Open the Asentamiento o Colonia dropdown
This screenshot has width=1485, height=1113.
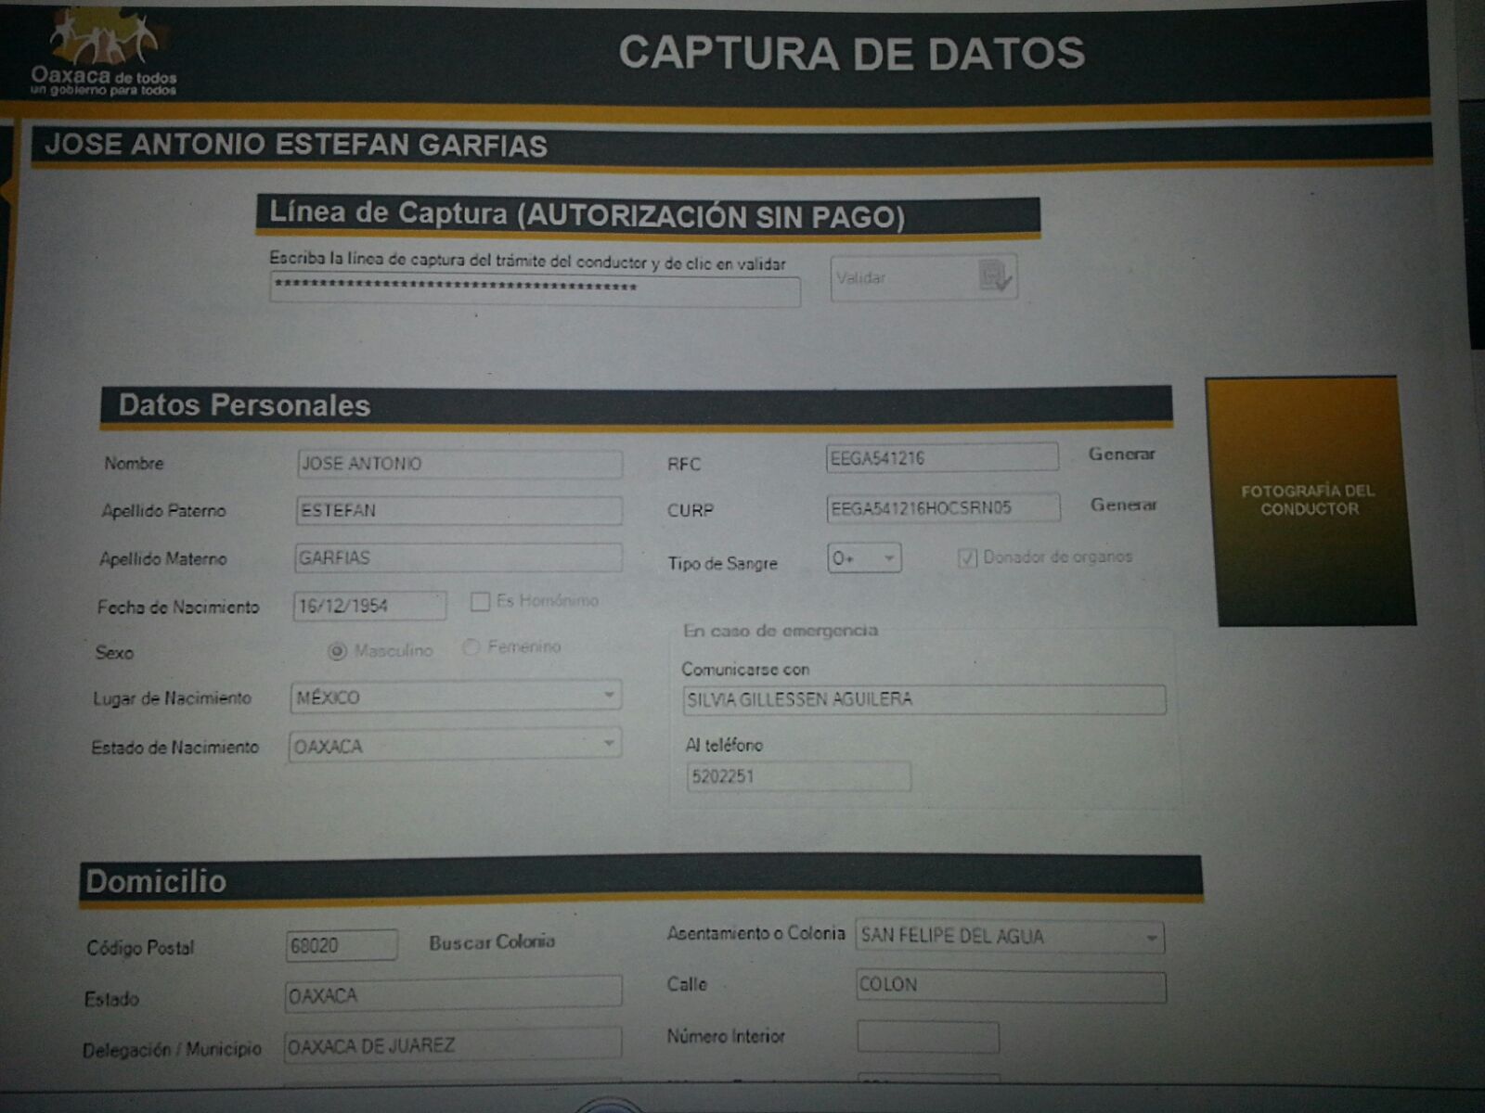[x=1010, y=937]
